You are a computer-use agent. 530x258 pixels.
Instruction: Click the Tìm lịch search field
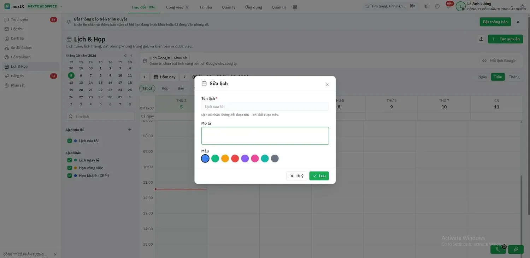coord(100,116)
